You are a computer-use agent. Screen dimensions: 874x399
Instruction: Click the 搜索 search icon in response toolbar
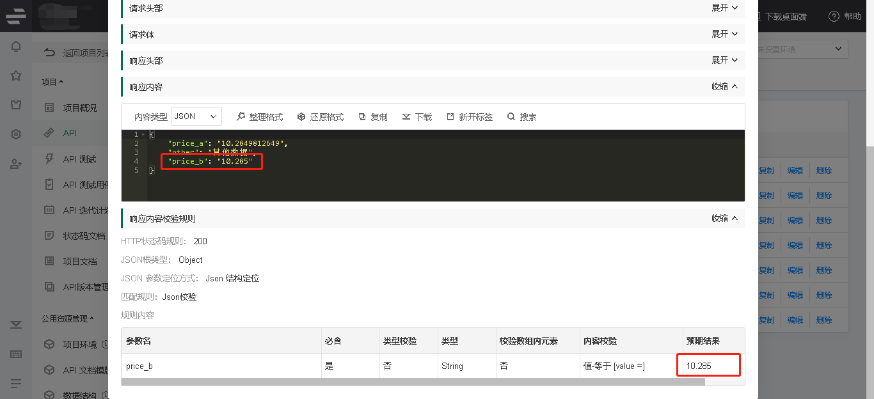tap(511, 117)
